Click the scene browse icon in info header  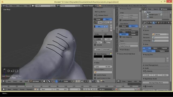click(58, 6)
